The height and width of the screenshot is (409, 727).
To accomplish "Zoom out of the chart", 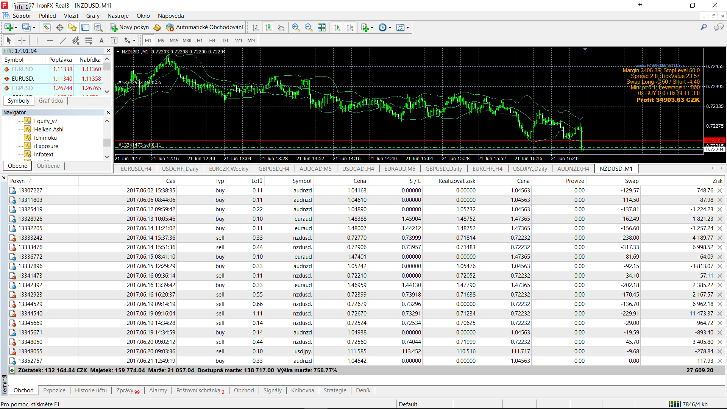I will click(x=309, y=27).
